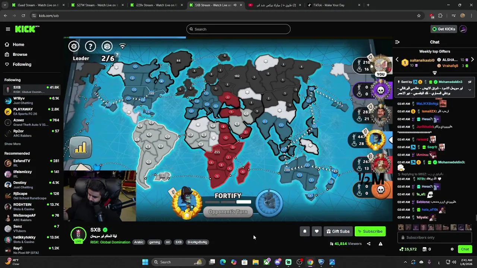This screenshot has width=477, height=268.
Task: Click the Fortify phase progress bar
Action: pyautogui.click(x=228, y=202)
